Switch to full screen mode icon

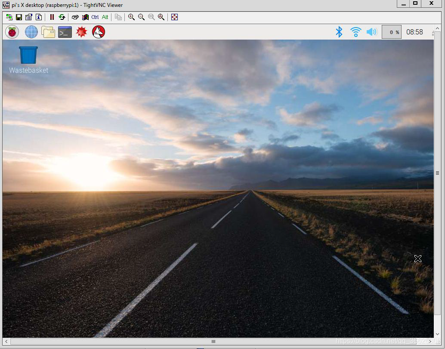coord(174,17)
